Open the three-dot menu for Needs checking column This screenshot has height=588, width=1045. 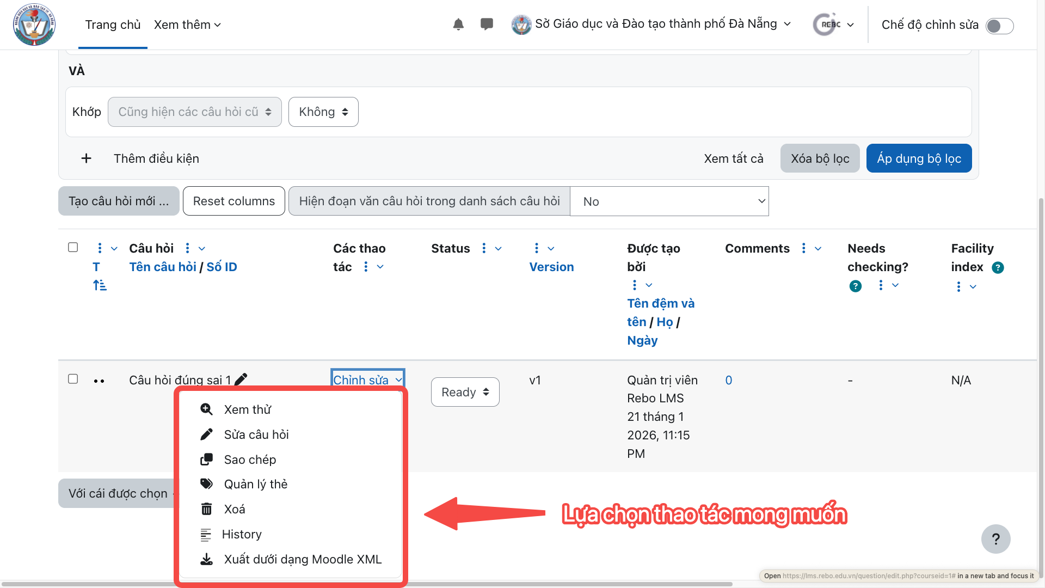[x=881, y=285]
